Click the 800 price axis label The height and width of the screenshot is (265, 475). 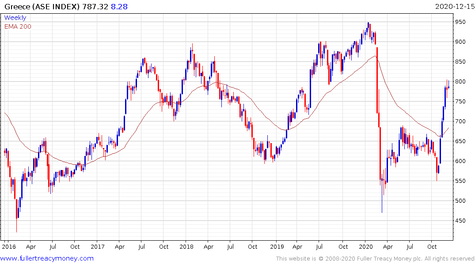point(460,81)
